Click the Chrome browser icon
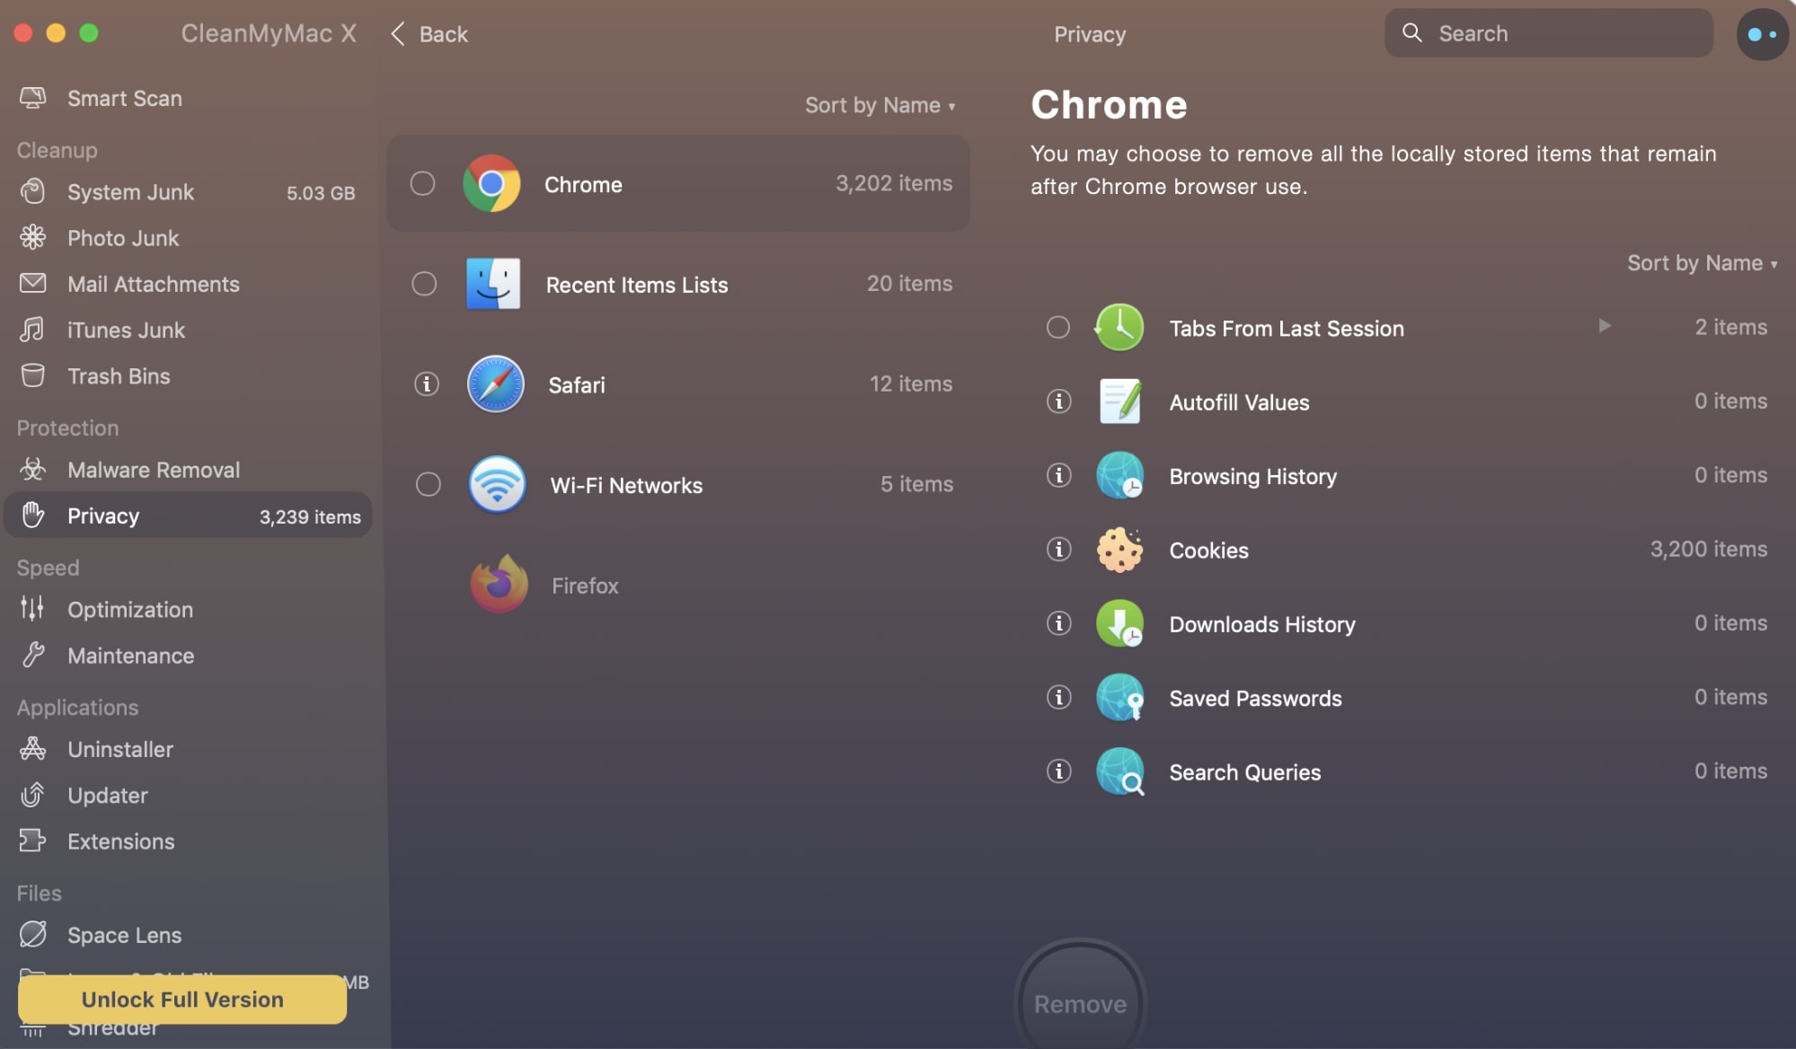Viewport: 1796px width, 1049px height. [x=491, y=183]
